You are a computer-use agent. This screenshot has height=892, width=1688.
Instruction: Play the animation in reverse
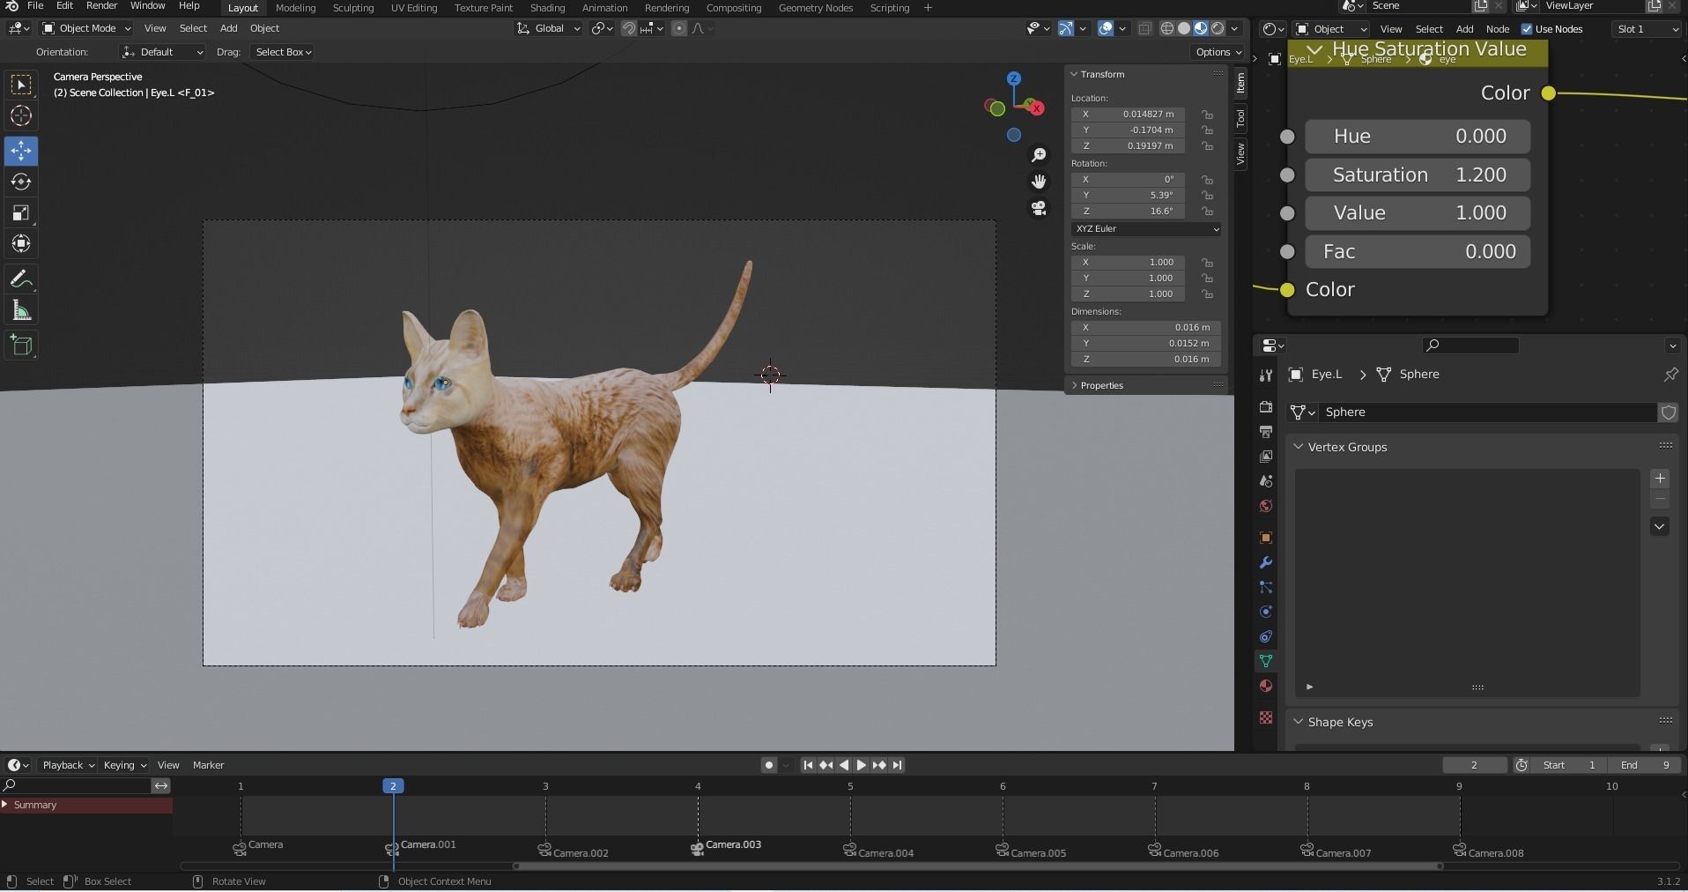(844, 765)
